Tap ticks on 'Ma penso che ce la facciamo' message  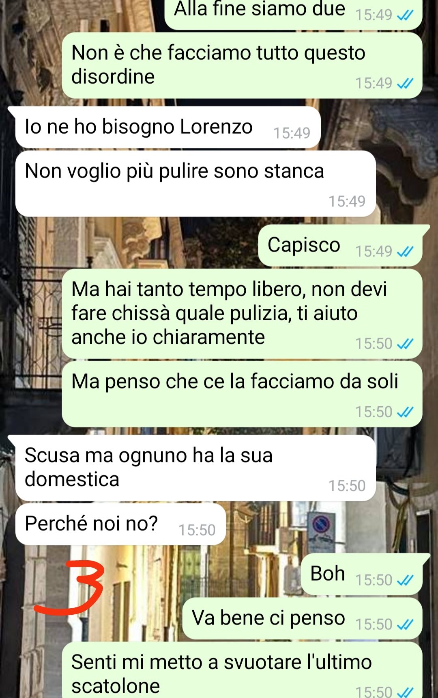[x=405, y=412]
